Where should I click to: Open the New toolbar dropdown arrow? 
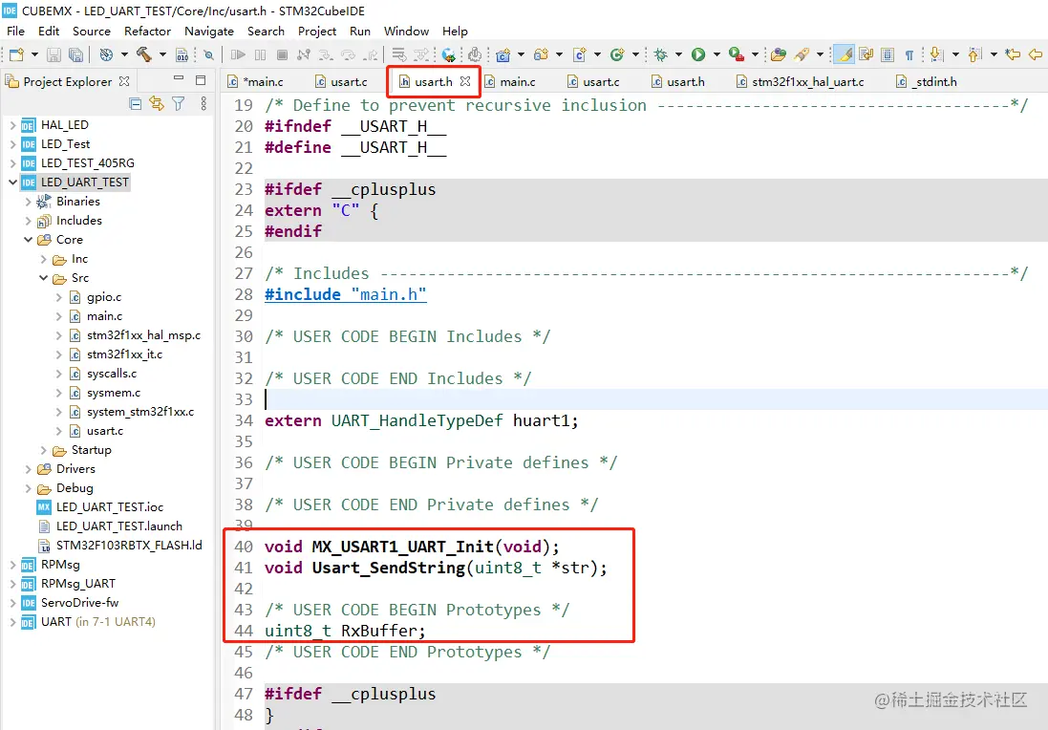(x=34, y=54)
